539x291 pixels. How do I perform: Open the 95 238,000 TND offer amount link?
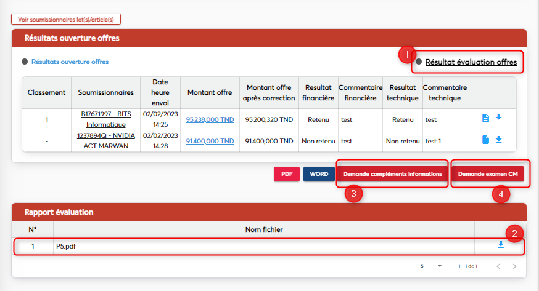[x=210, y=119]
